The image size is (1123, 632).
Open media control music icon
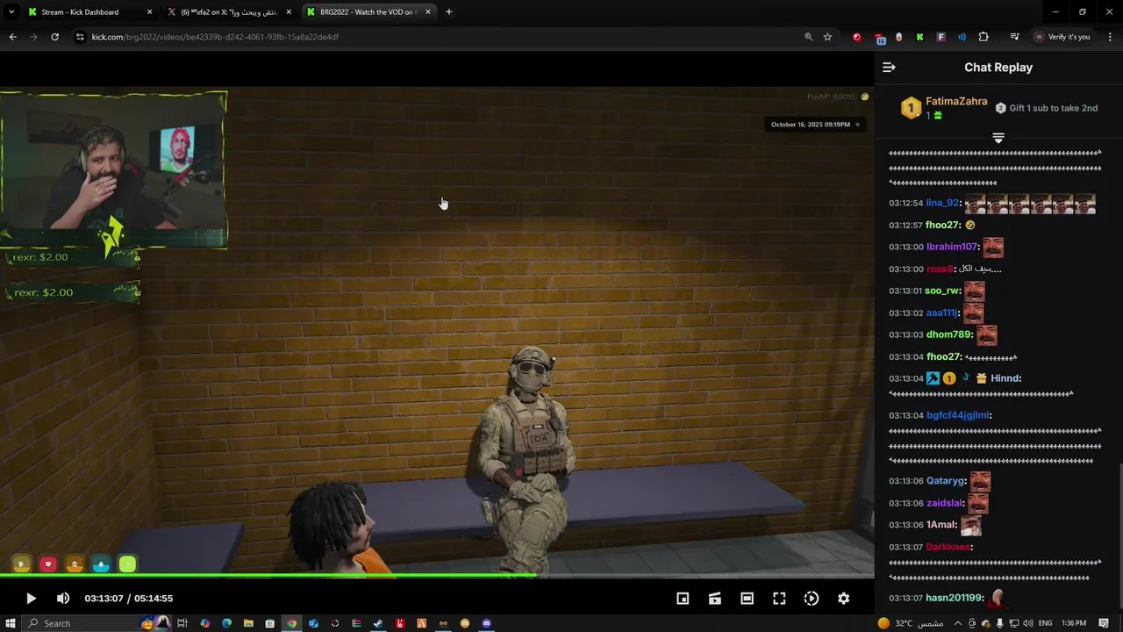click(x=1014, y=37)
